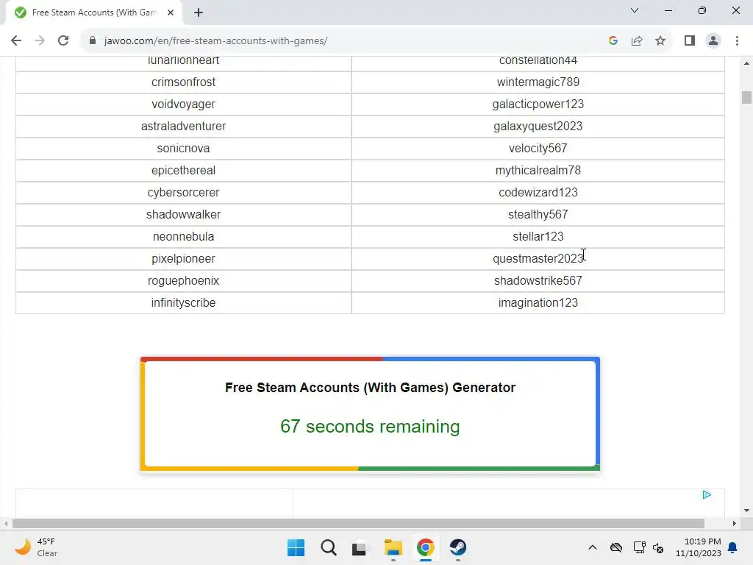Click the horizontal scrollbar right arrow
Screen dimensions: 753x565
(735, 523)
